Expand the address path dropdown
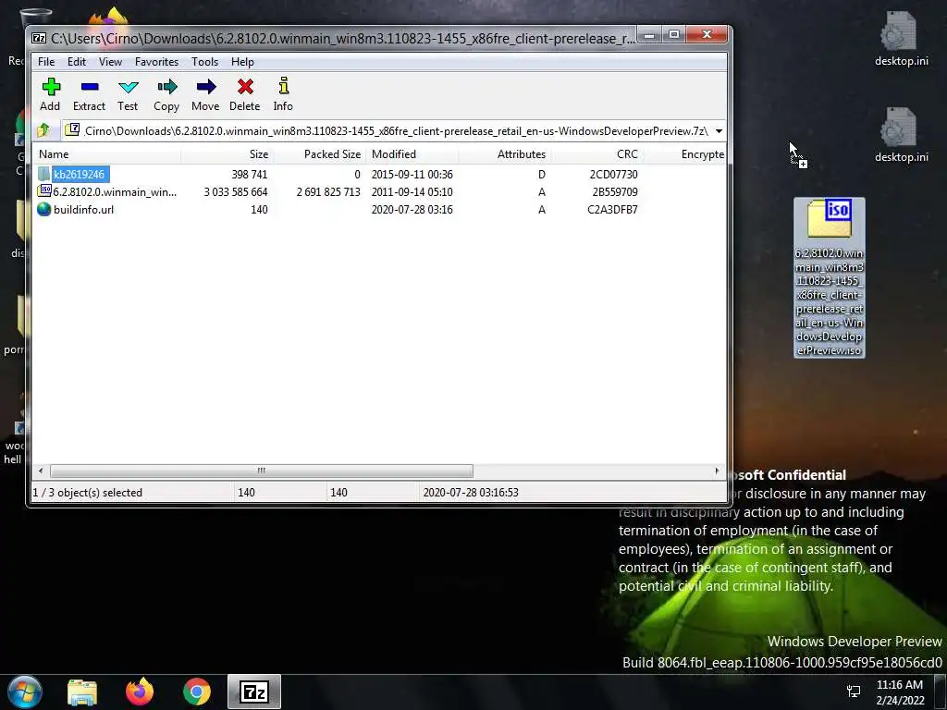This screenshot has height=710, width=947. (x=719, y=131)
